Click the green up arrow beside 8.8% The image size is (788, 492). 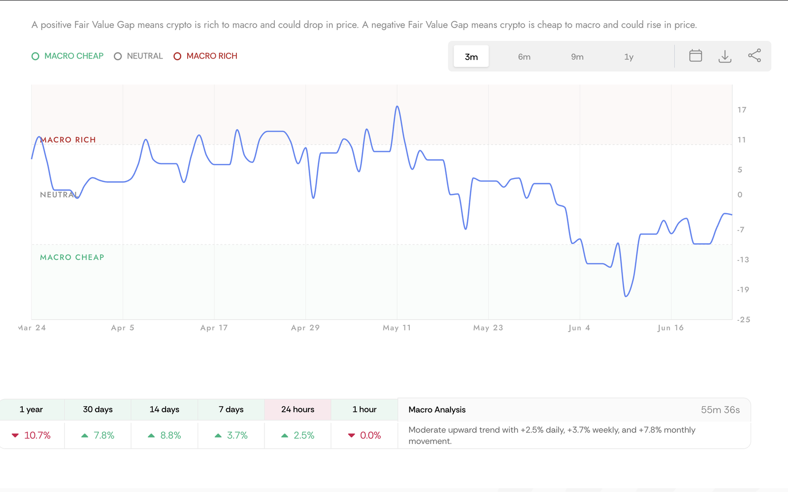[x=151, y=435]
